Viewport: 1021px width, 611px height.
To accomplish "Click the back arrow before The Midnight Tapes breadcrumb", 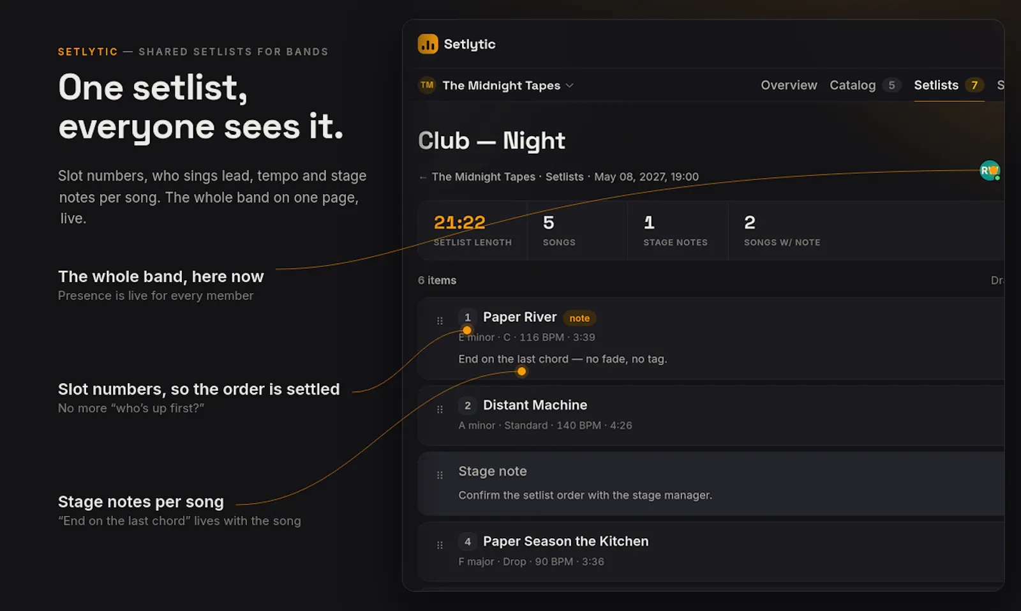I will tap(423, 177).
